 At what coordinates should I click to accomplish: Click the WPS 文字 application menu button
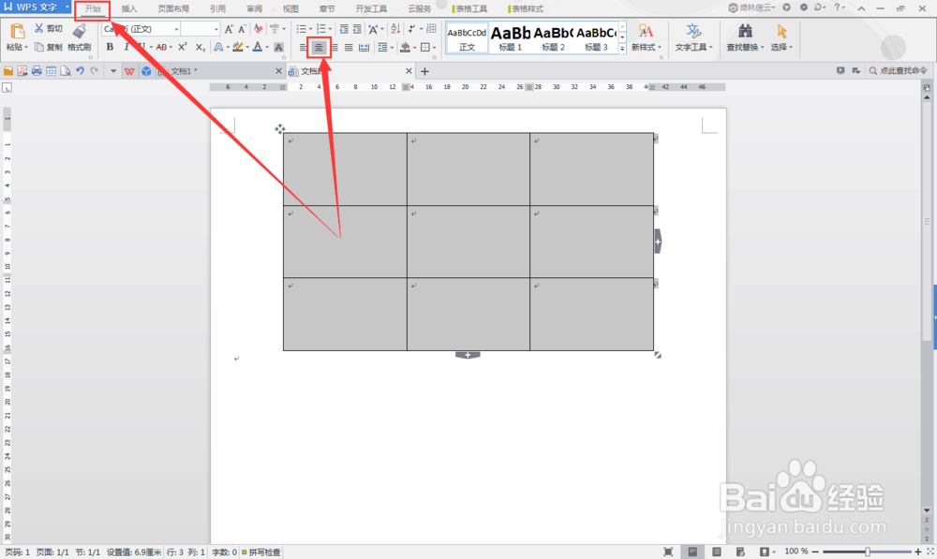[36, 7]
